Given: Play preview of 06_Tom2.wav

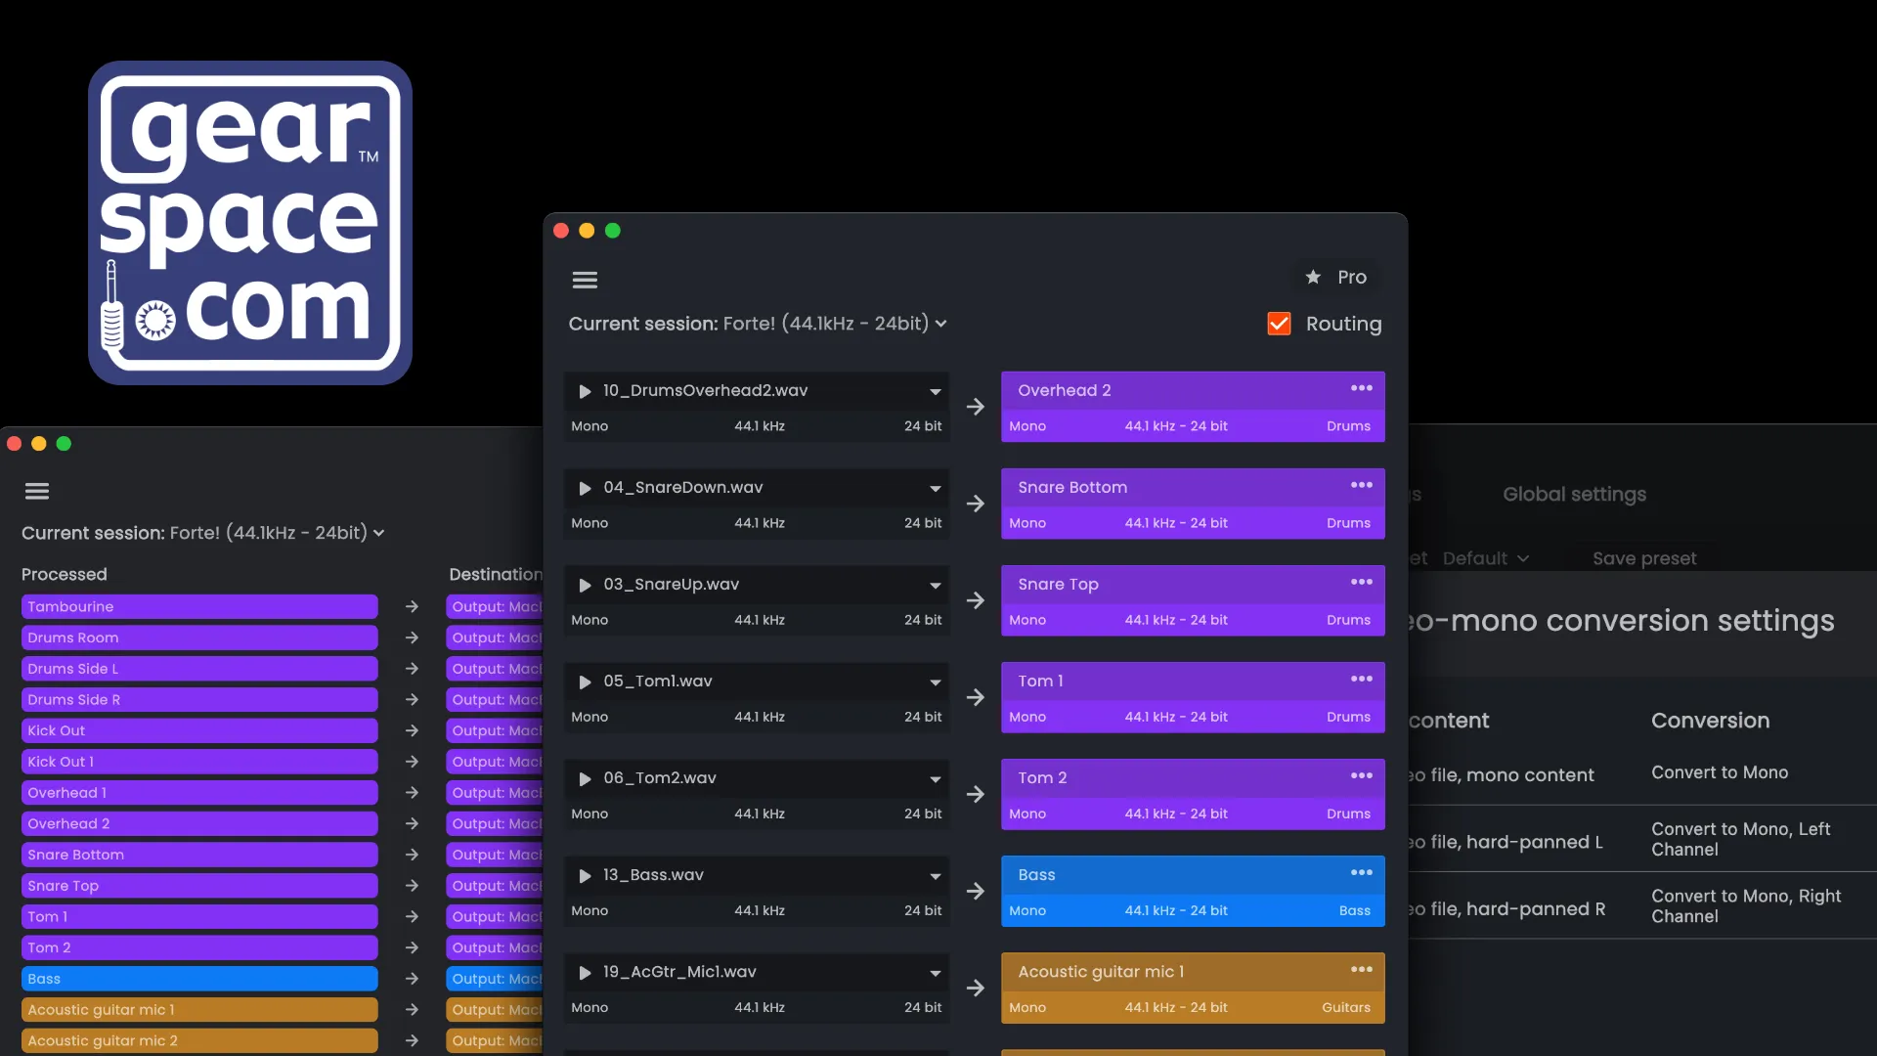Looking at the screenshot, I should (585, 778).
